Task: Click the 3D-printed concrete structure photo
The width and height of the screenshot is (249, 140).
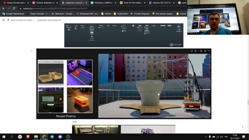Action: click(154, 86)
